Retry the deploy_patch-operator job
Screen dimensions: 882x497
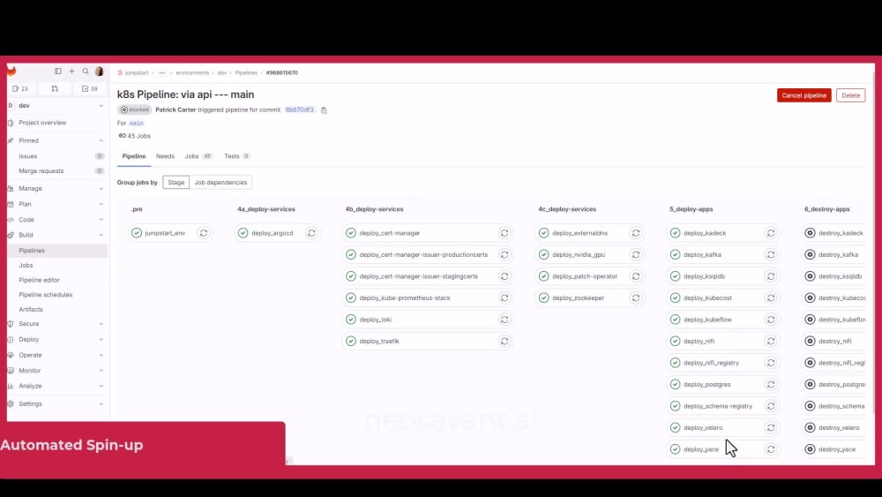pos(636,276)
